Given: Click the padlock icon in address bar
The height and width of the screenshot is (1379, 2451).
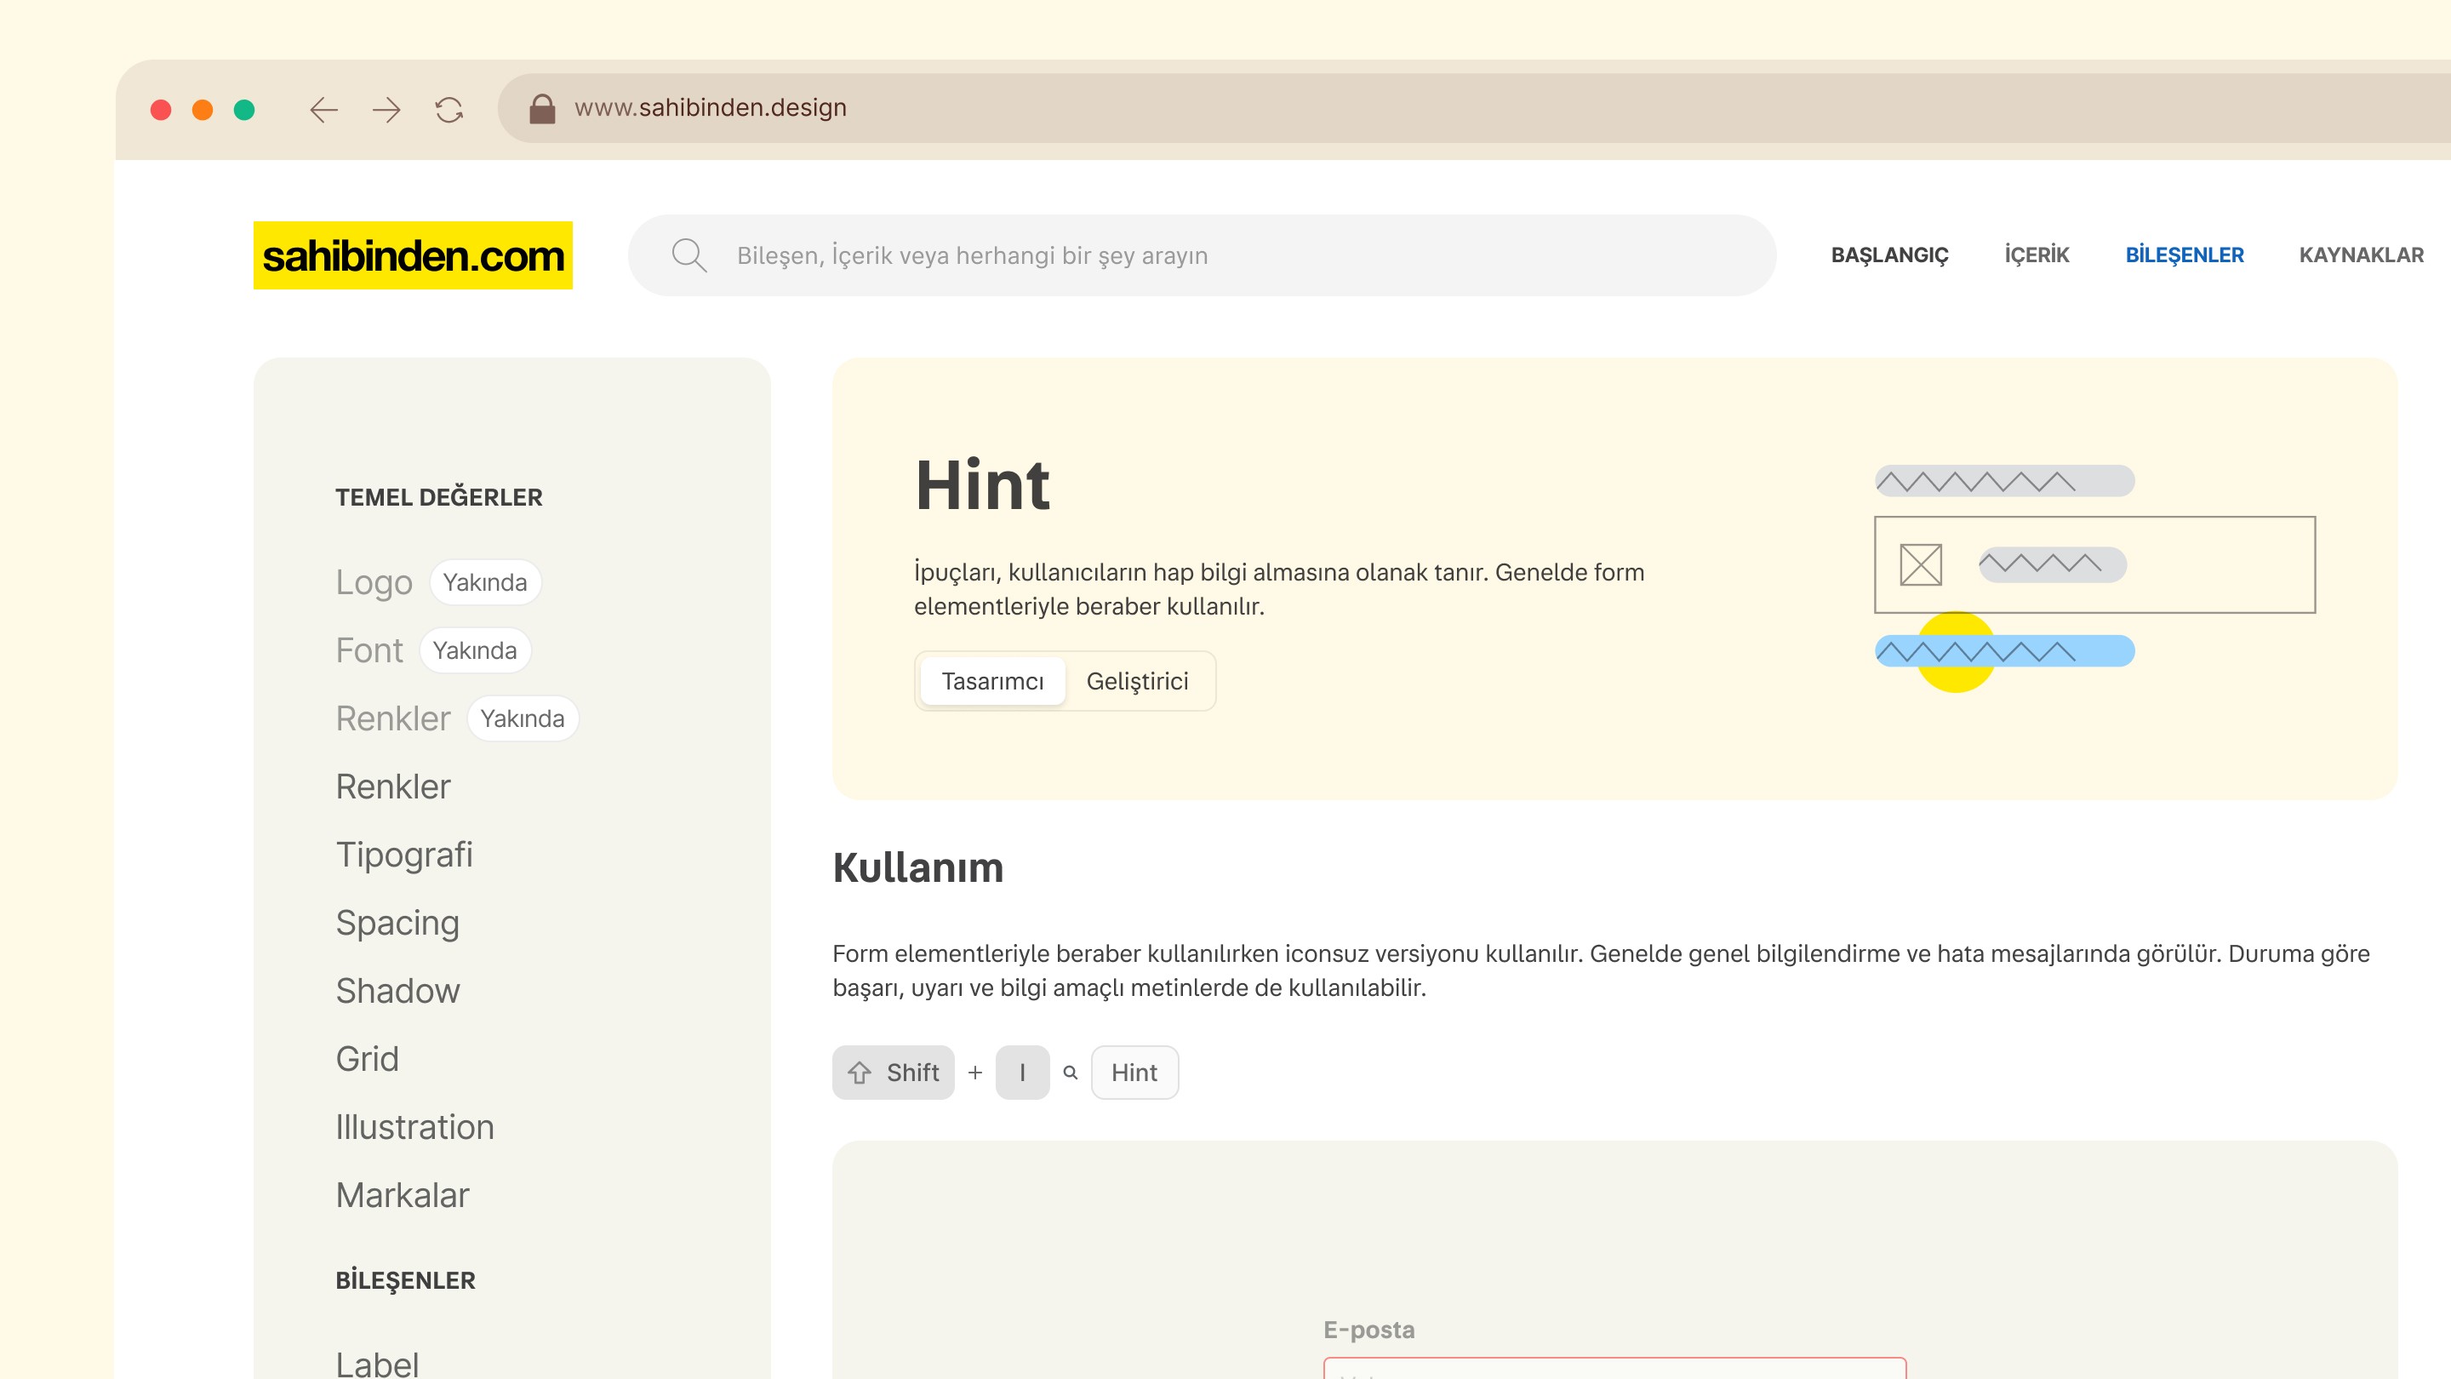Looking at the screenshot, I should (x=542, y=108).
